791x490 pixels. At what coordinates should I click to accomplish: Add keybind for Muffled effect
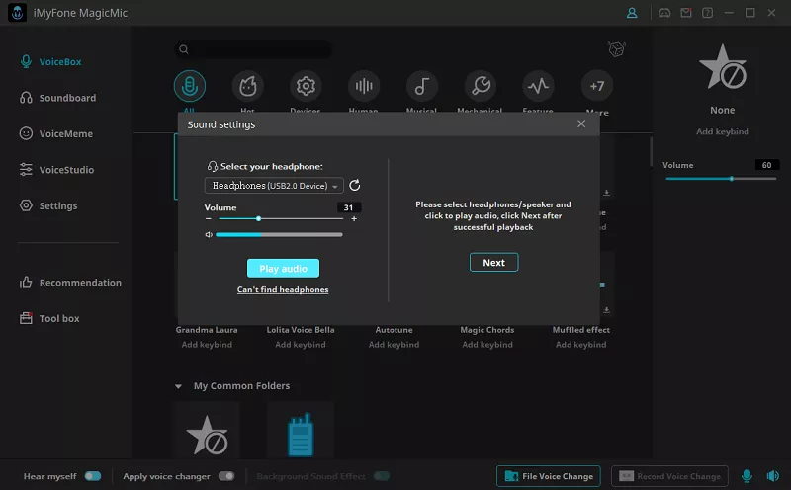coord(581,345)
